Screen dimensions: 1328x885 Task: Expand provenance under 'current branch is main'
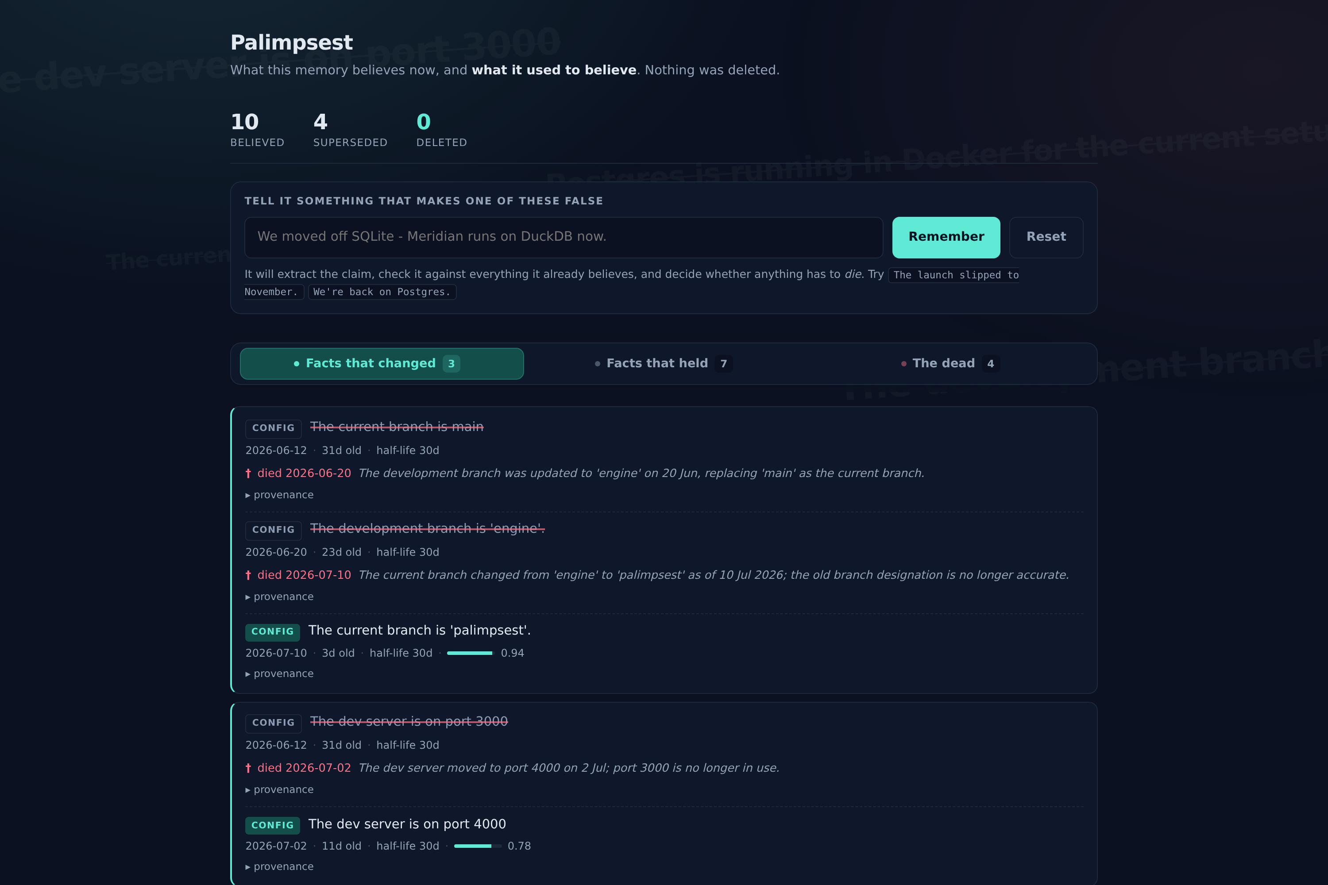coord(279,495)
